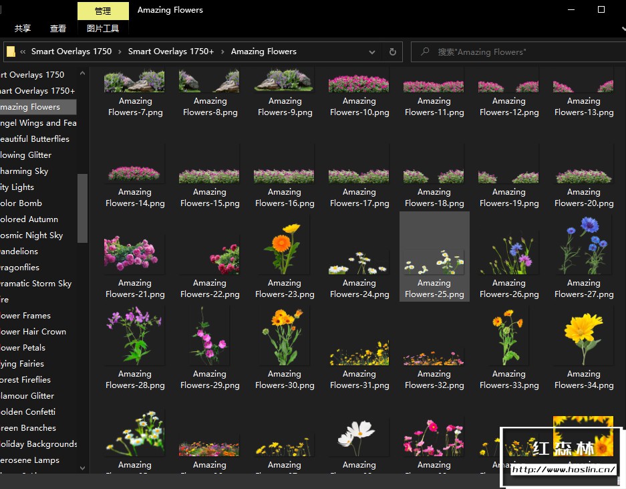Screen dimensions: 626x489
Task: Select Cosmic Night Sky folder in sidebar
Action: coord(31,235)
